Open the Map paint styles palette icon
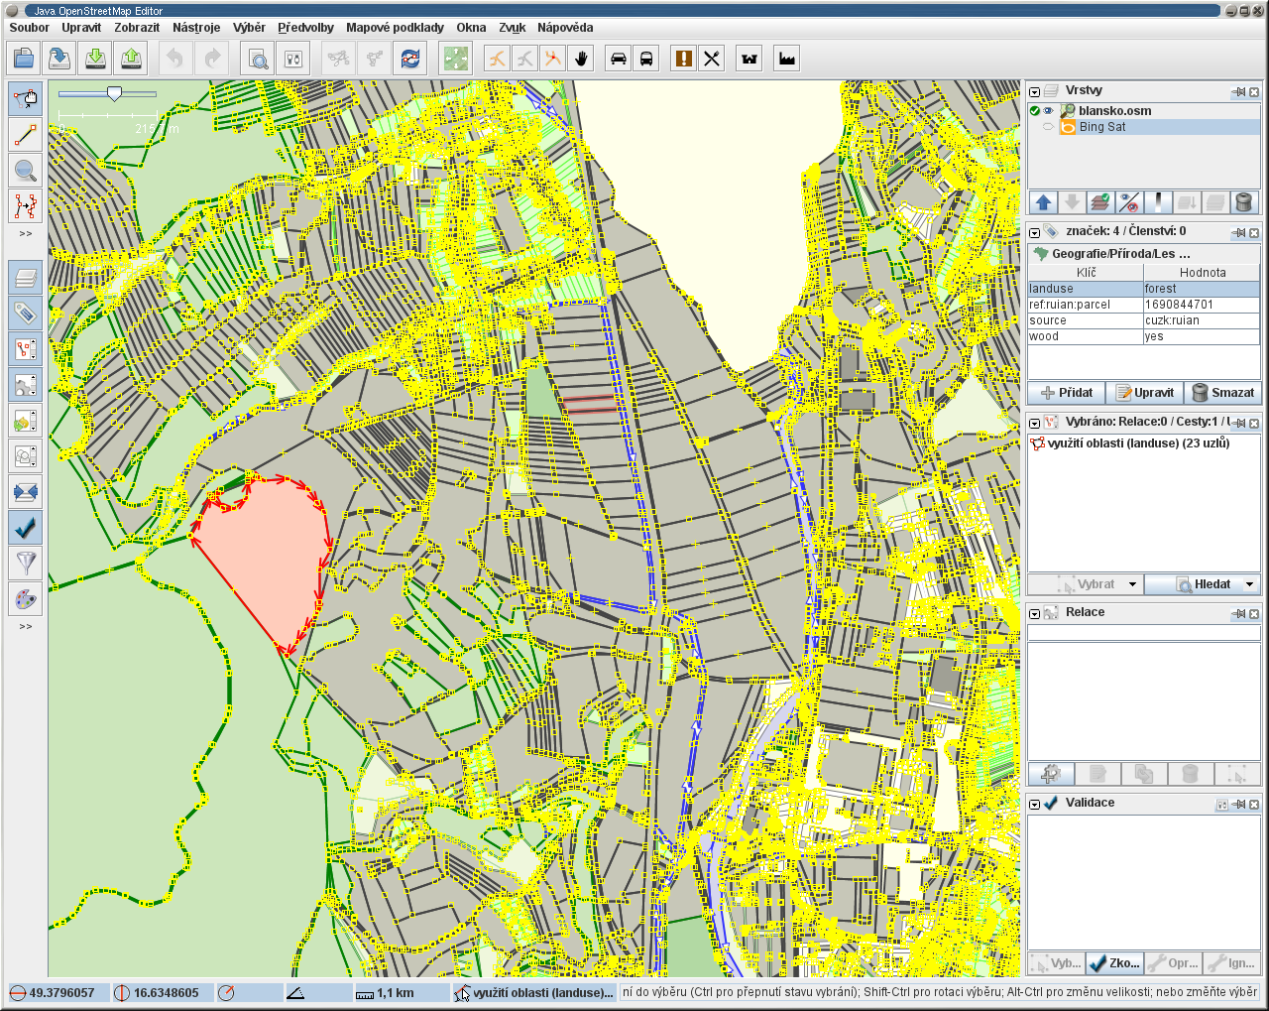The height and width of the screenshot is (1011, 1269). click(x=26, y=598)
